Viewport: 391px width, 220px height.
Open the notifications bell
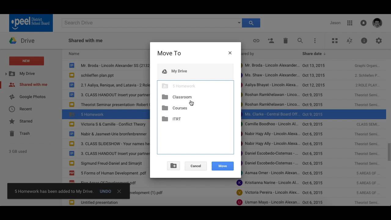click(x=364, y=23)
